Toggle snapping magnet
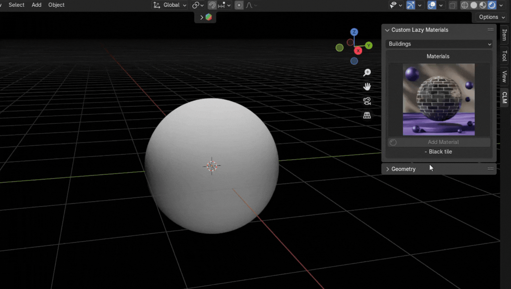Screen dimensions: 511x289 coord(212,5)
